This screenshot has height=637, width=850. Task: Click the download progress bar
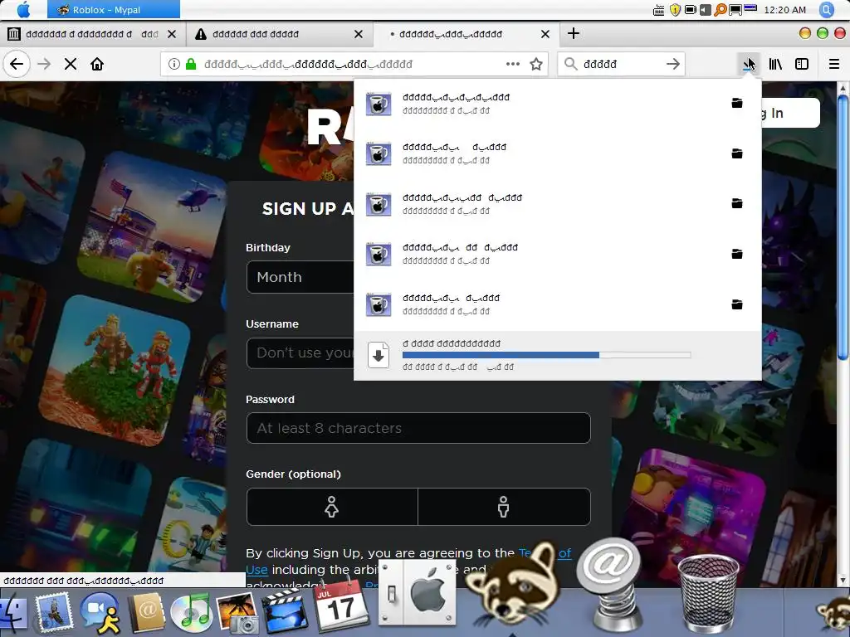coord(546,355)
